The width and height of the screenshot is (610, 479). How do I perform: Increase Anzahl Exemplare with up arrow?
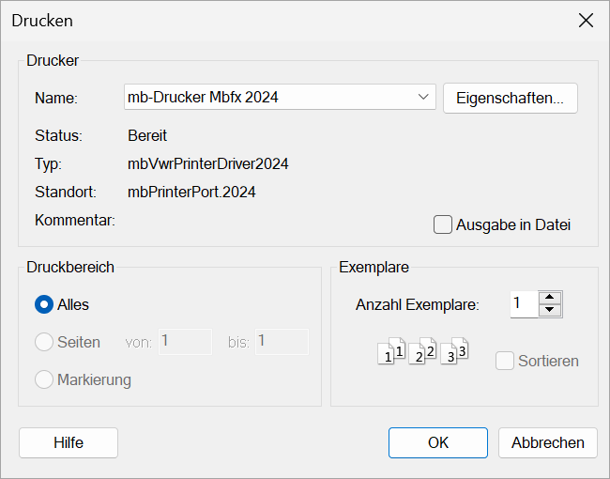pyautogui.click(x=550, y=297)
